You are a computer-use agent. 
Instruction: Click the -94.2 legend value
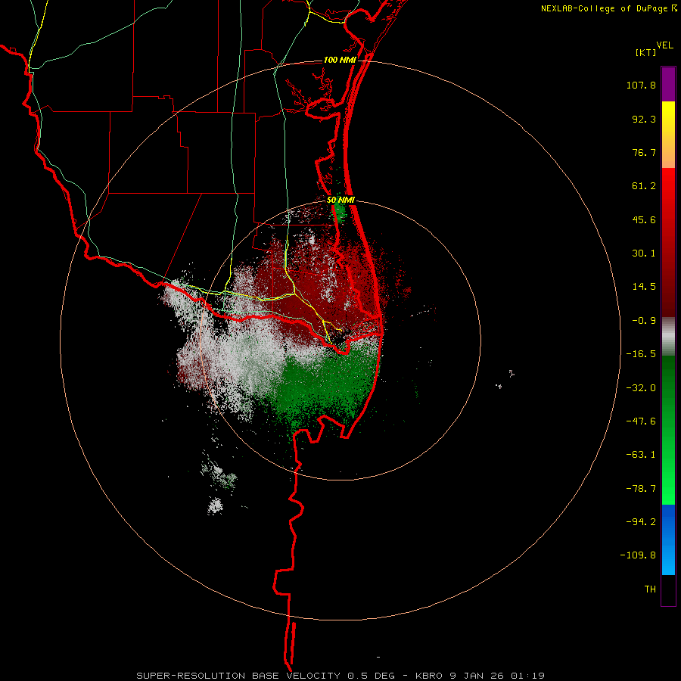pyautogui.click(x=641, y=522)
